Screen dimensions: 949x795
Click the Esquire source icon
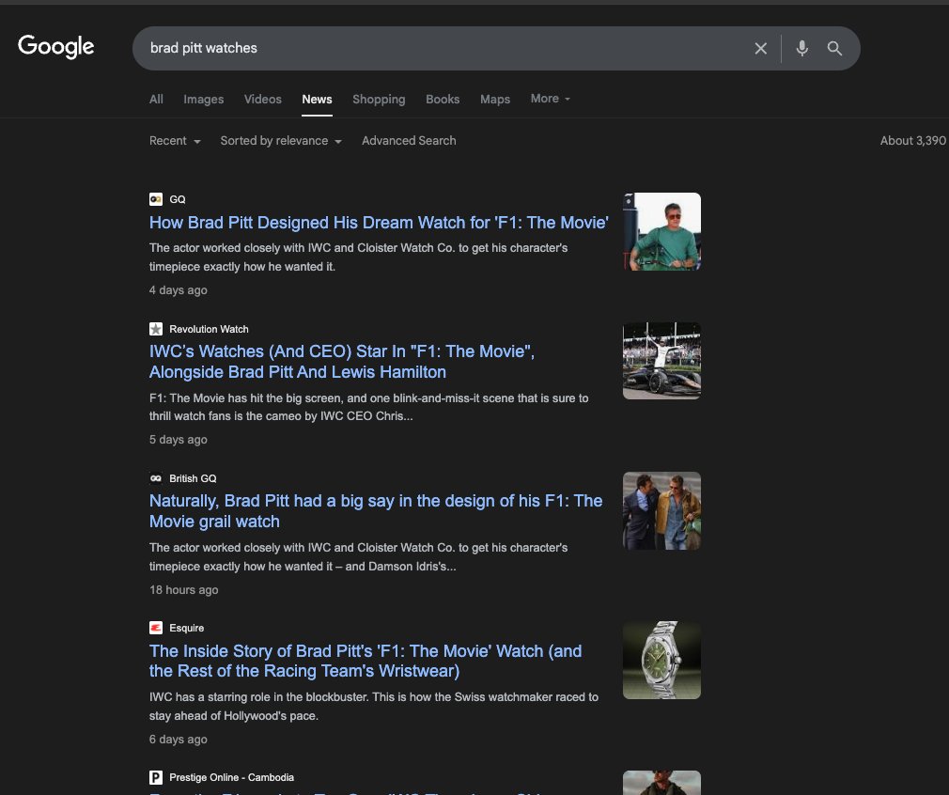click(x=156, y=628)
